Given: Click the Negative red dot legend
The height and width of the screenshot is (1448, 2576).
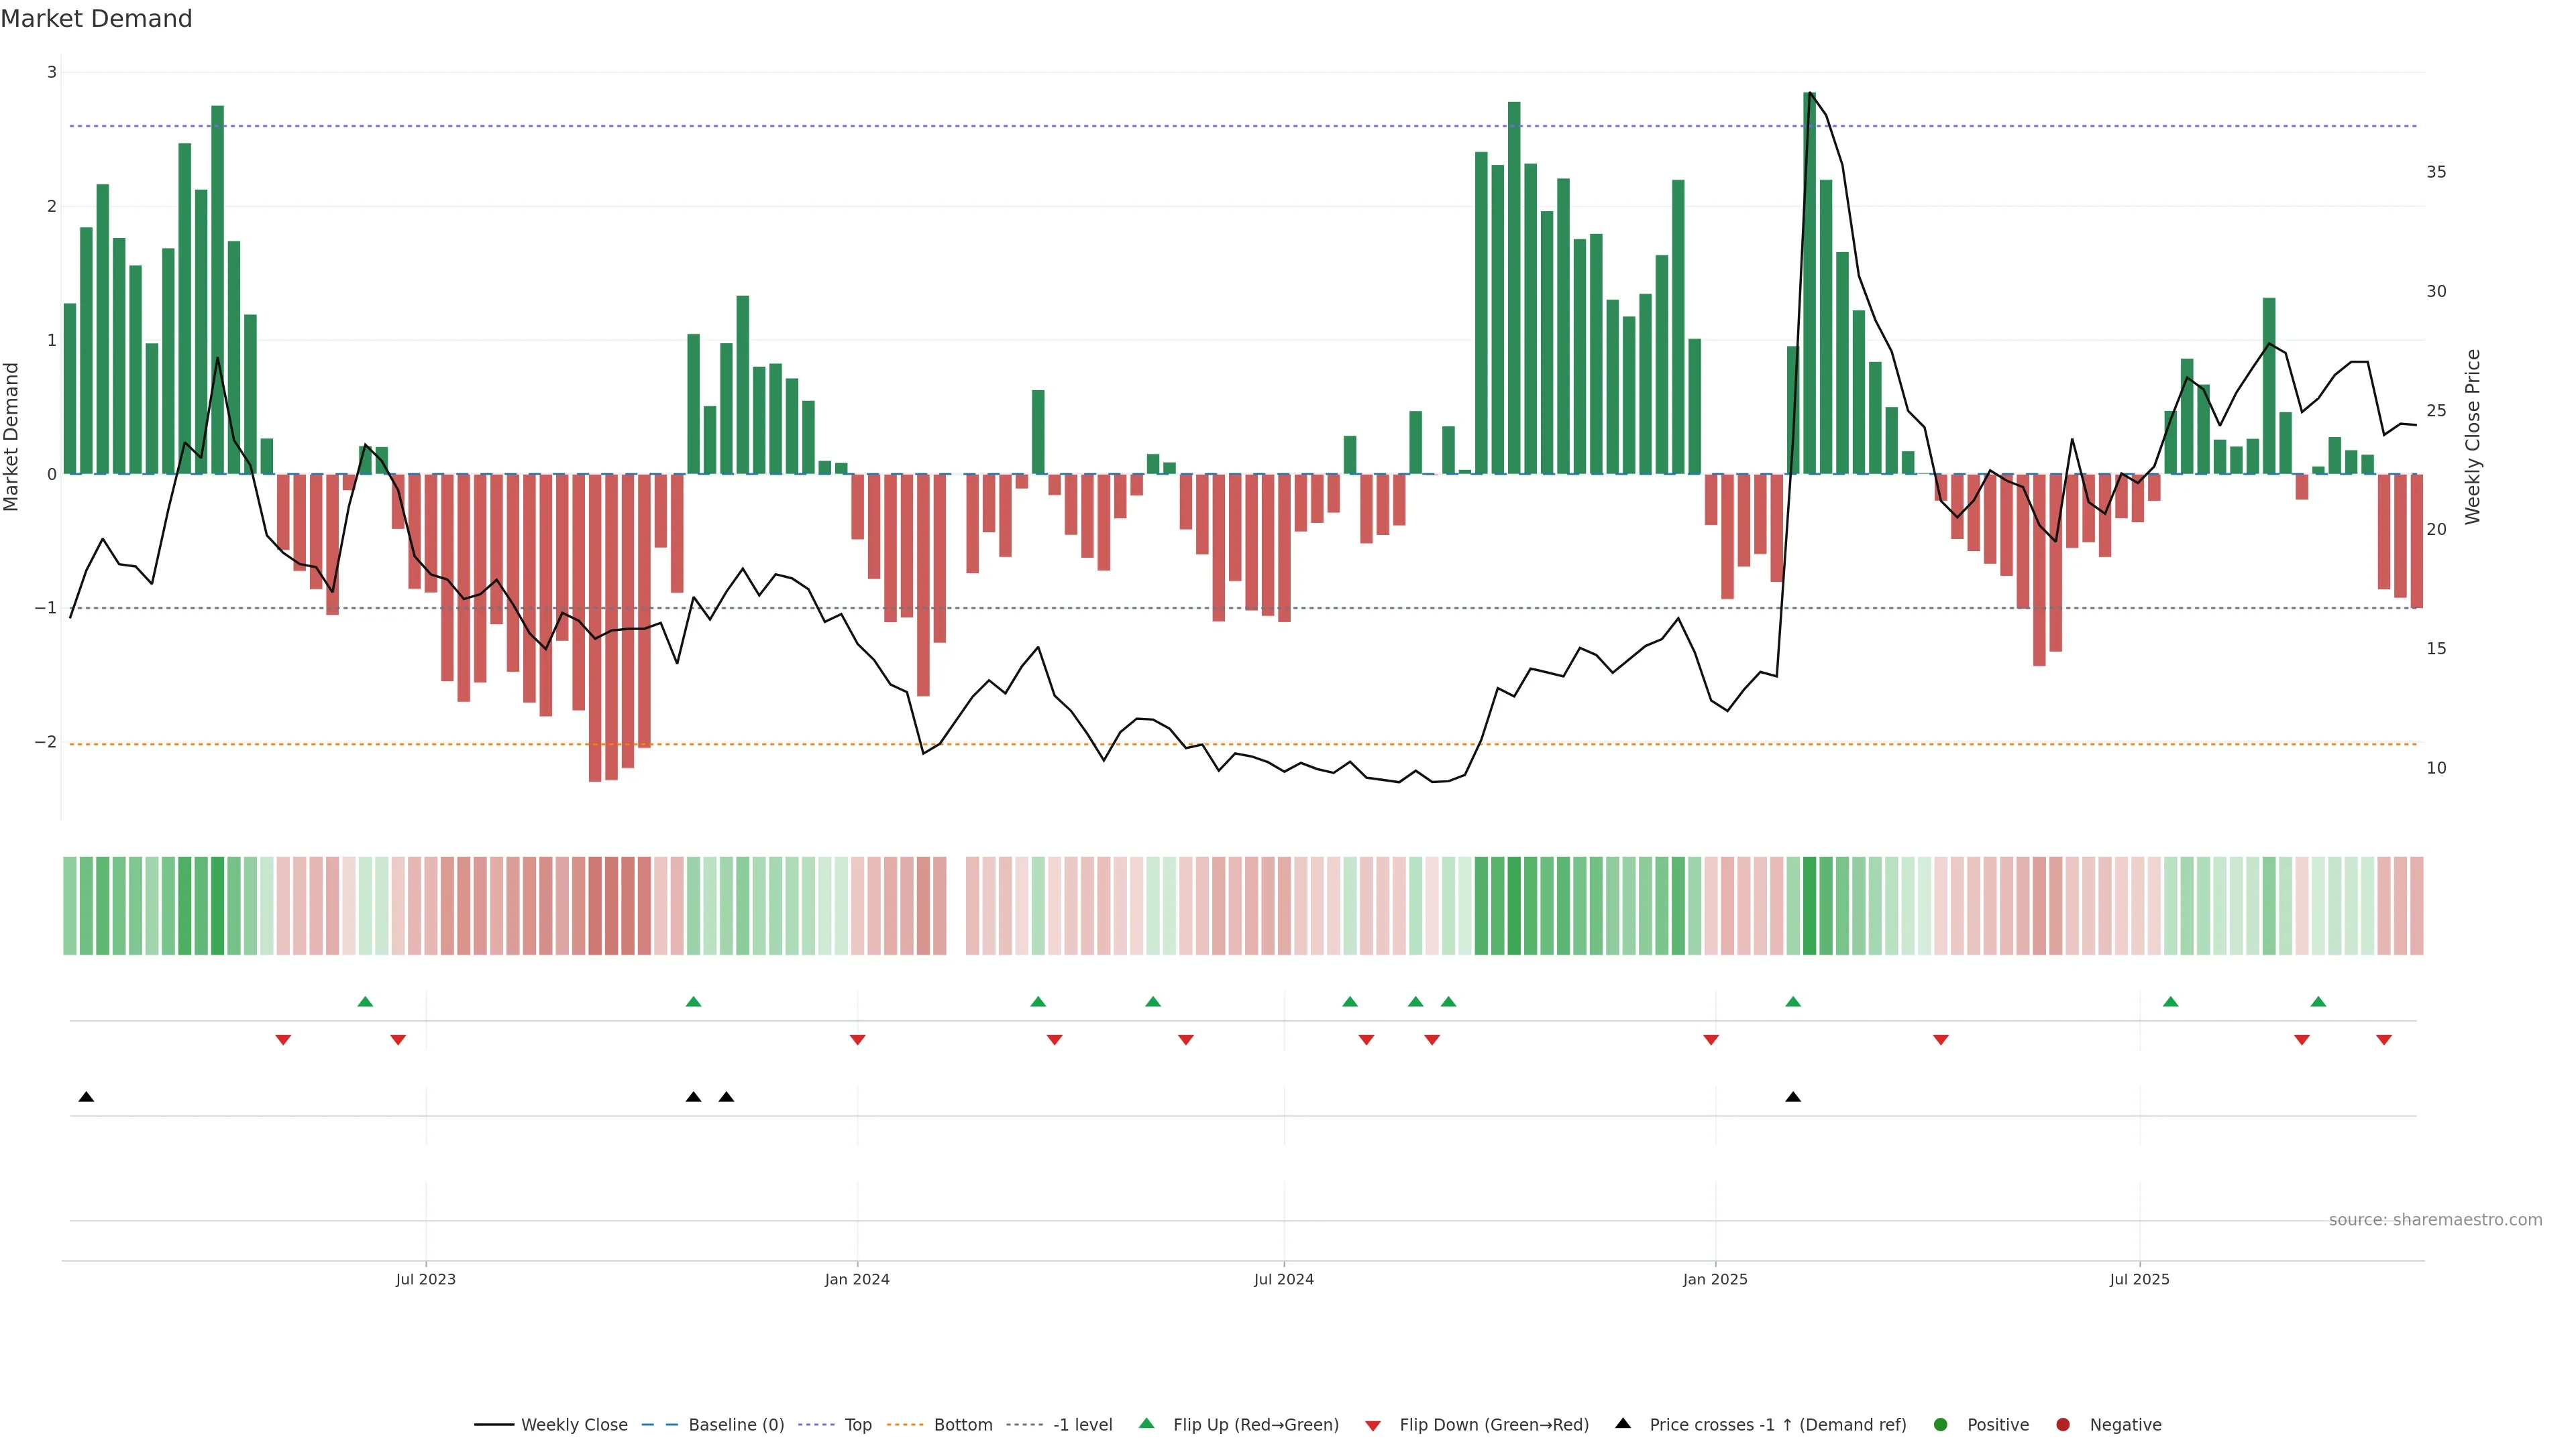Looking at the screenshot, I should coord(2063,1425).
